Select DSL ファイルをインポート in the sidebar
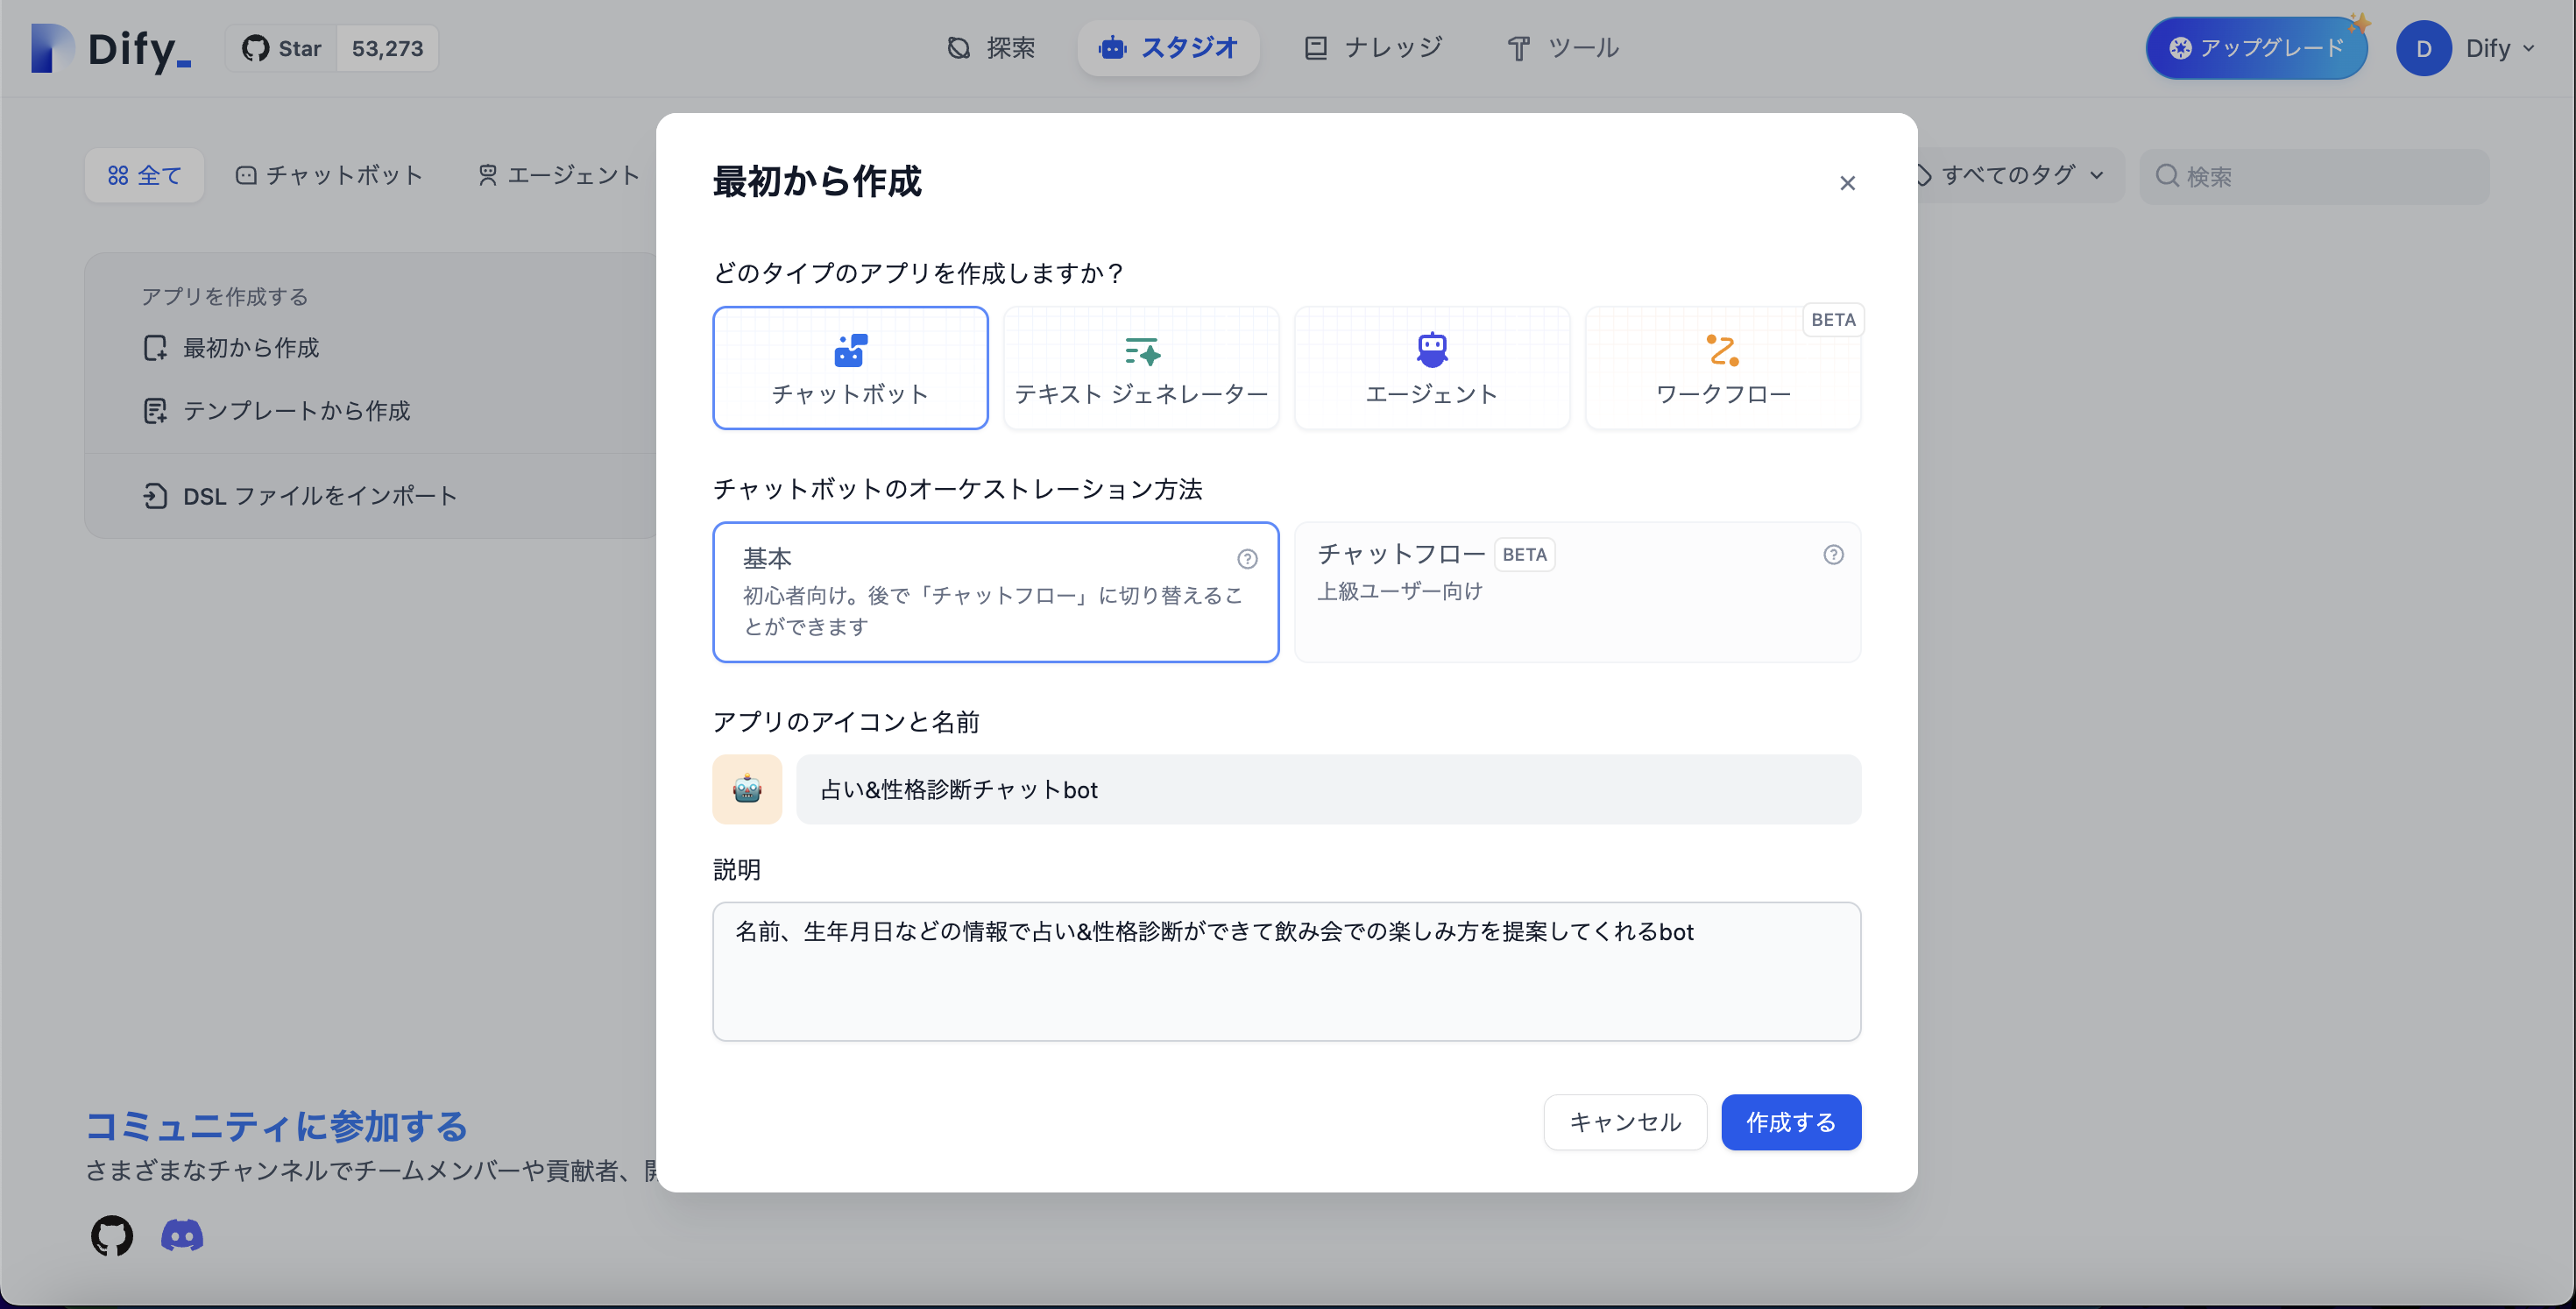The height and width of the screenshot is (1309, 2576). (318, 495)
